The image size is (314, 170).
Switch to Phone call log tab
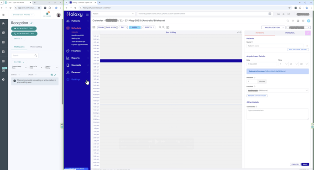click(36, 47)
